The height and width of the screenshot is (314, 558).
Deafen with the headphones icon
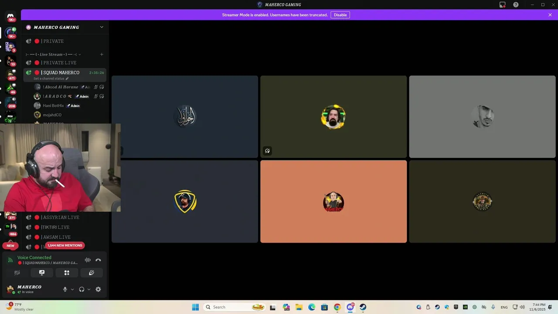click(82, 289)
